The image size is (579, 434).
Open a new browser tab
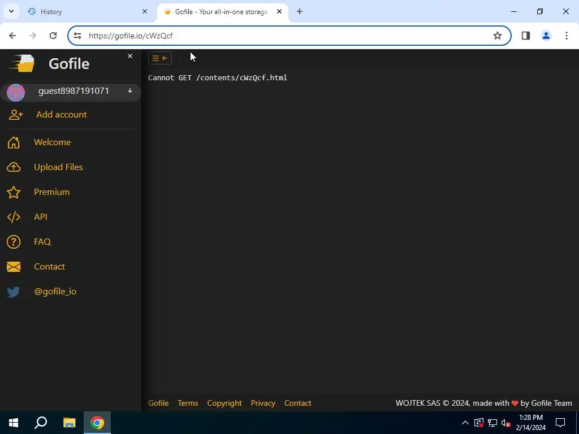click(300, 11)
